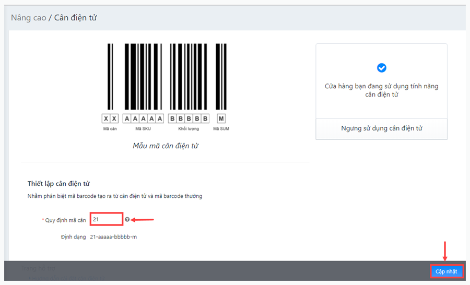The height and width of the screenshot is (285, 470).
Task: Click the M box in barcode sample
Action: pos(221,118)
